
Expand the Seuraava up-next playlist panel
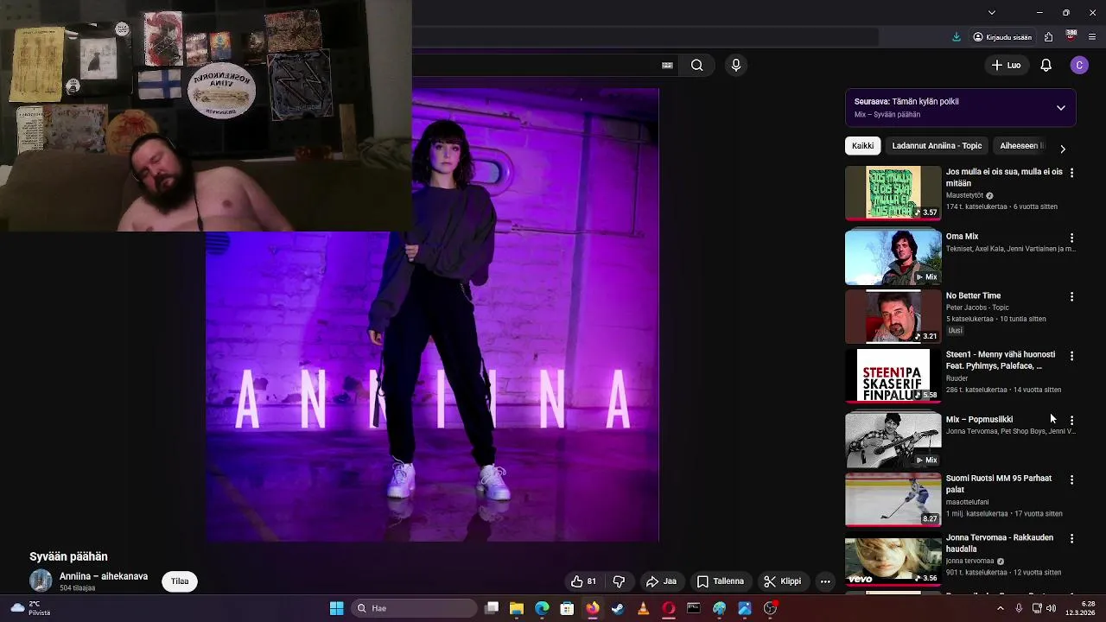[1061, 108]
